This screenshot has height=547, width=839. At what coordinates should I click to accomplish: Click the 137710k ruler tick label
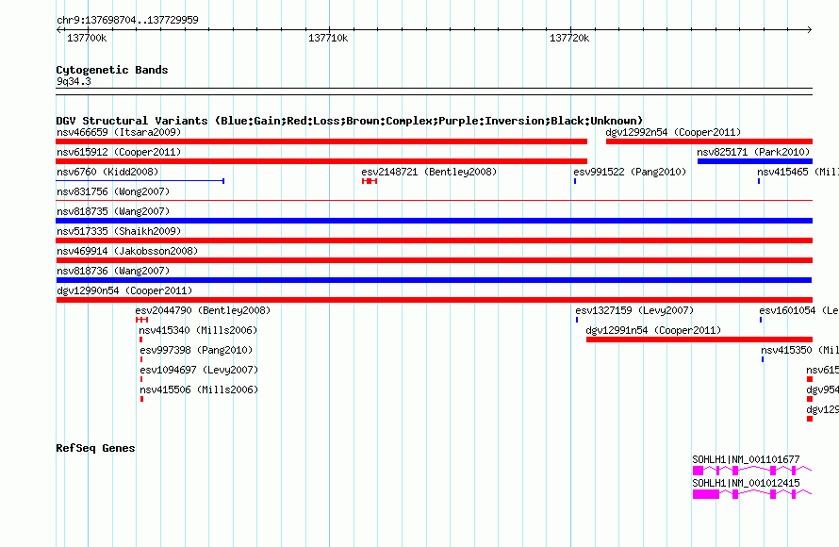(x=328, y=38)
